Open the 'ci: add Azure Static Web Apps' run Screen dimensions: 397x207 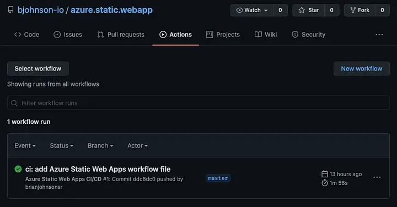(x=98, y=169)
